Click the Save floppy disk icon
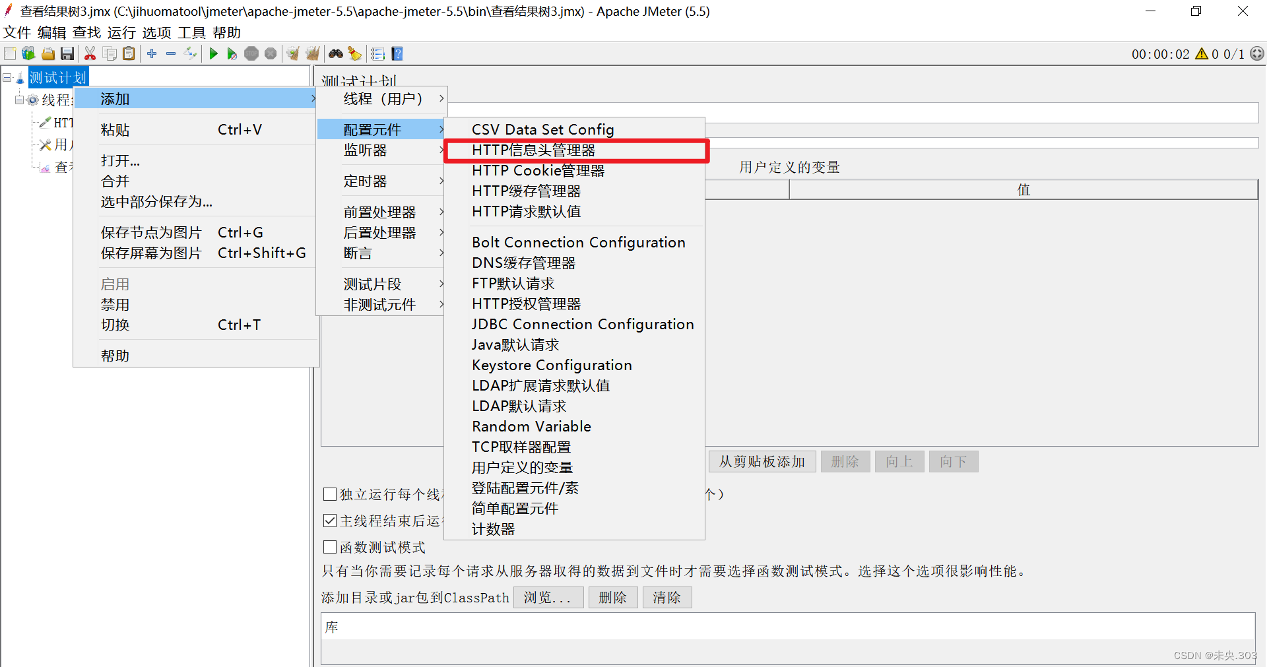This screenshot has height=667, width=1267. click(67, 53)
